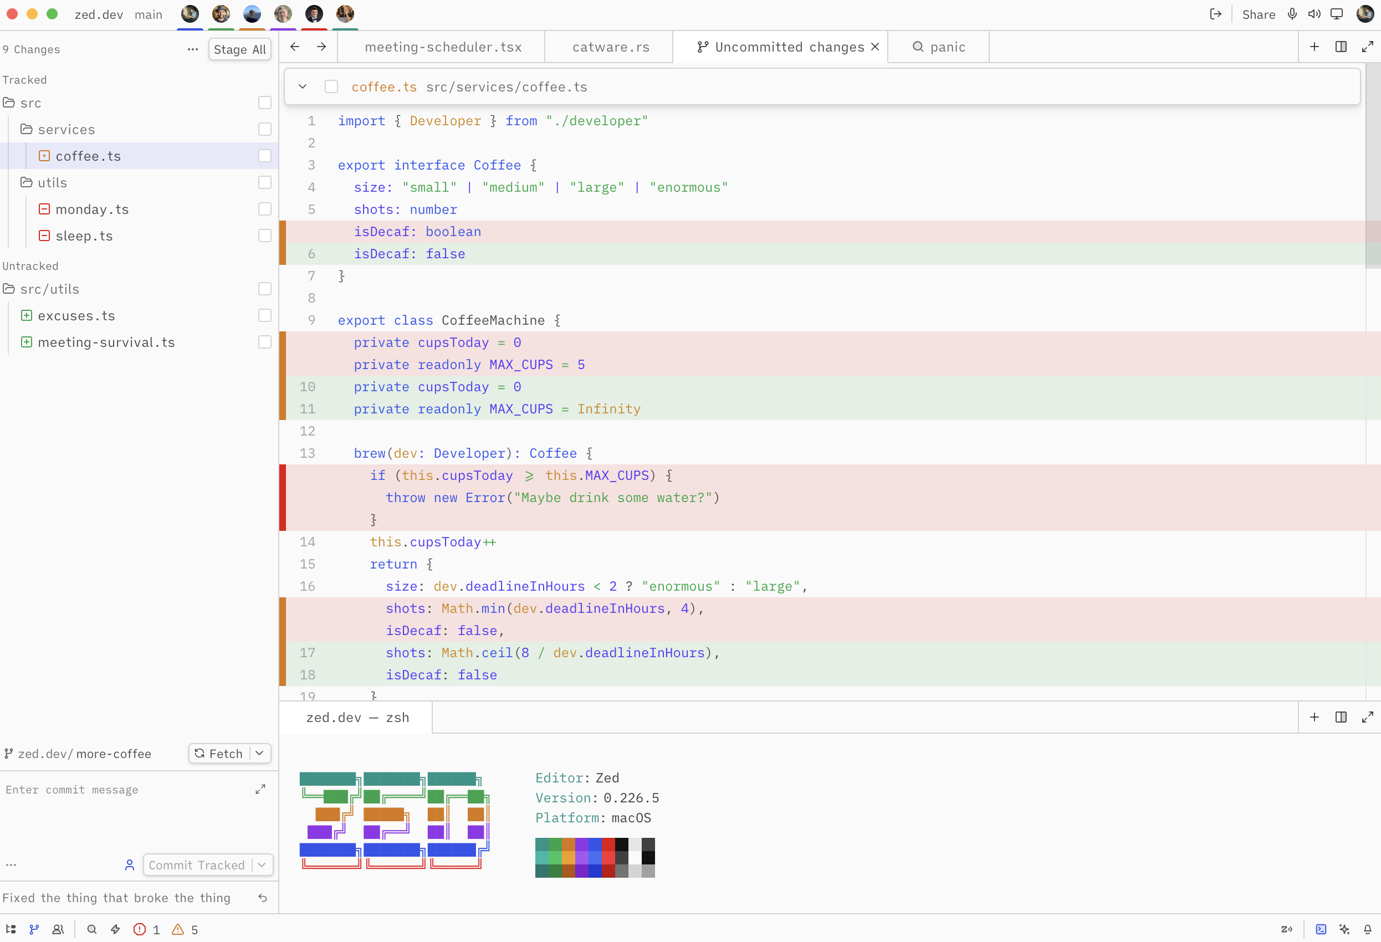The height and width of the screenshot is (942, 1381).
Task: Close the Uncommitted changes tab
Action: click(x=874, y=47)
